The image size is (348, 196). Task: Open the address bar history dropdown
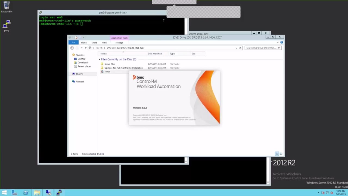[236, 48]
